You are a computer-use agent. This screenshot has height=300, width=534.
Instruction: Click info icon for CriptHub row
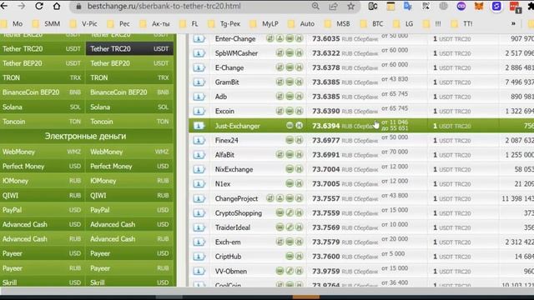pos(199,257)
